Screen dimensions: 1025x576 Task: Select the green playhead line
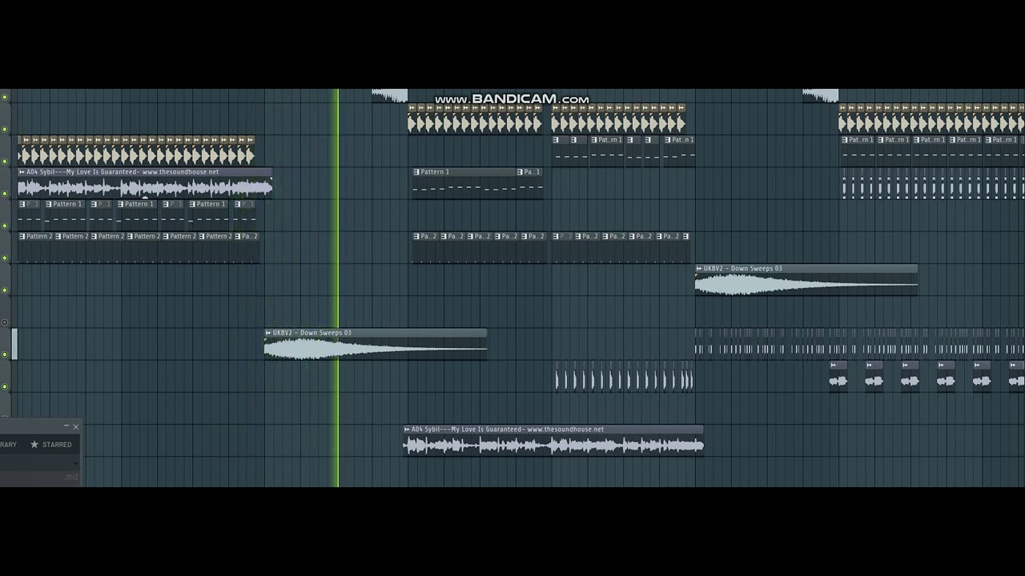337,288
